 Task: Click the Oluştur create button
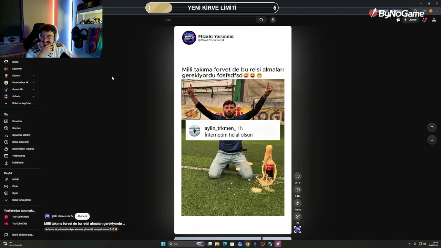410,20
